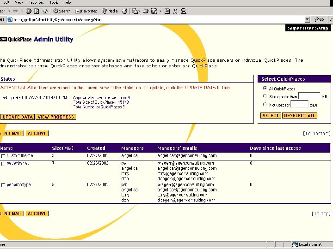Image resolution: width=333 pixels, height=249 pixels.
Task: Click the UPDATE DATA button
Action: pyautogui.click(x=18, y=117)
